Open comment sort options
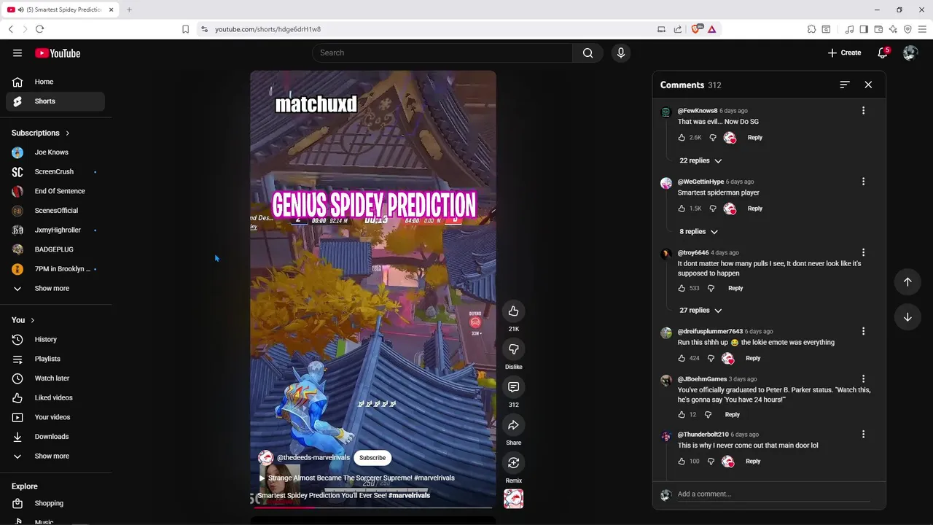Screen dimensions: 933x525 [x=845, y=85]
